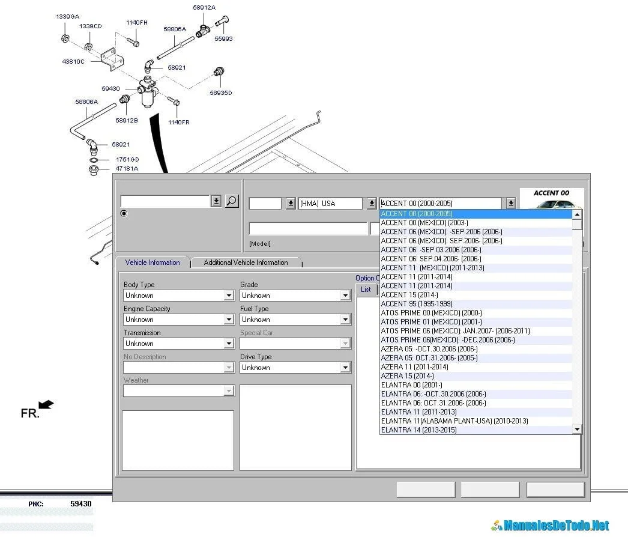This screenshot has height=537, width=628.
Task: Collapse the vehicle model list using its arrow button
Action: (x=511, y=204)
